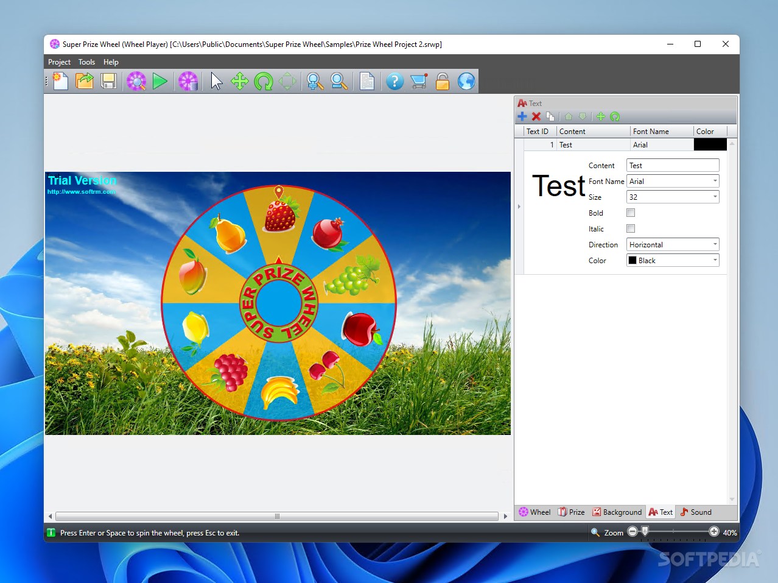
Task: Open the Font Name dropdown showing Arial
Action: click(673, 181)
